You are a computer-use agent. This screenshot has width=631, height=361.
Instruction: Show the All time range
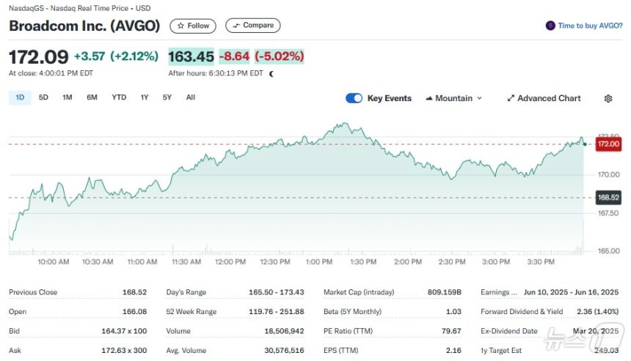[x=190, y=97]
